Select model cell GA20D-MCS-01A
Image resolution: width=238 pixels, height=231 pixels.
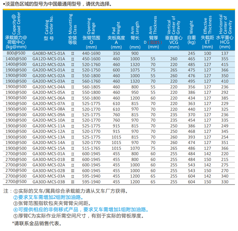pyautogui.click(x=49, y=70)
